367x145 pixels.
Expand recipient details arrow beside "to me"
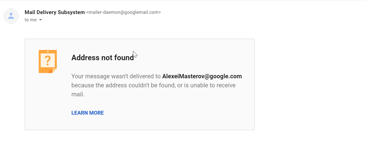40,20
